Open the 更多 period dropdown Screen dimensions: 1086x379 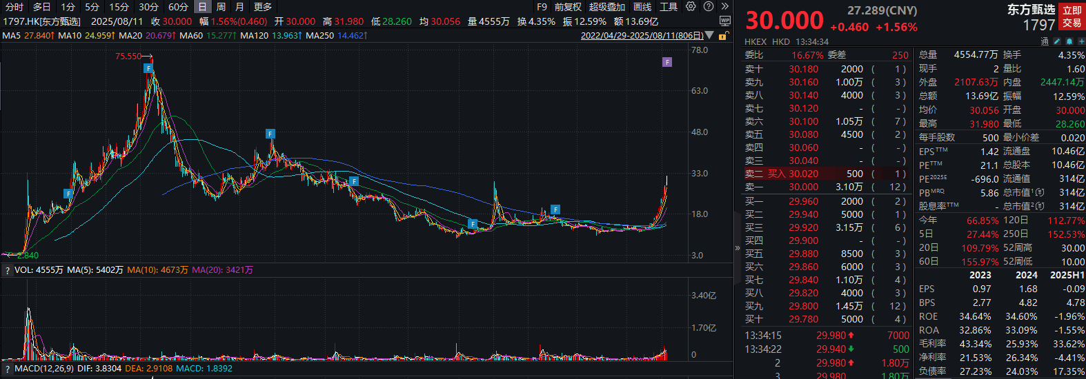pos(263,6)
